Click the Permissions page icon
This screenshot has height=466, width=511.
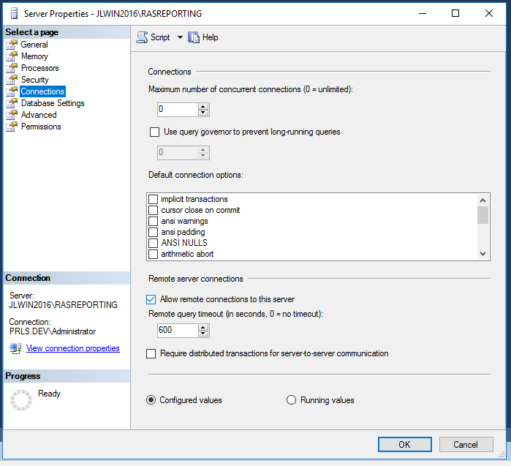(12, 127)
